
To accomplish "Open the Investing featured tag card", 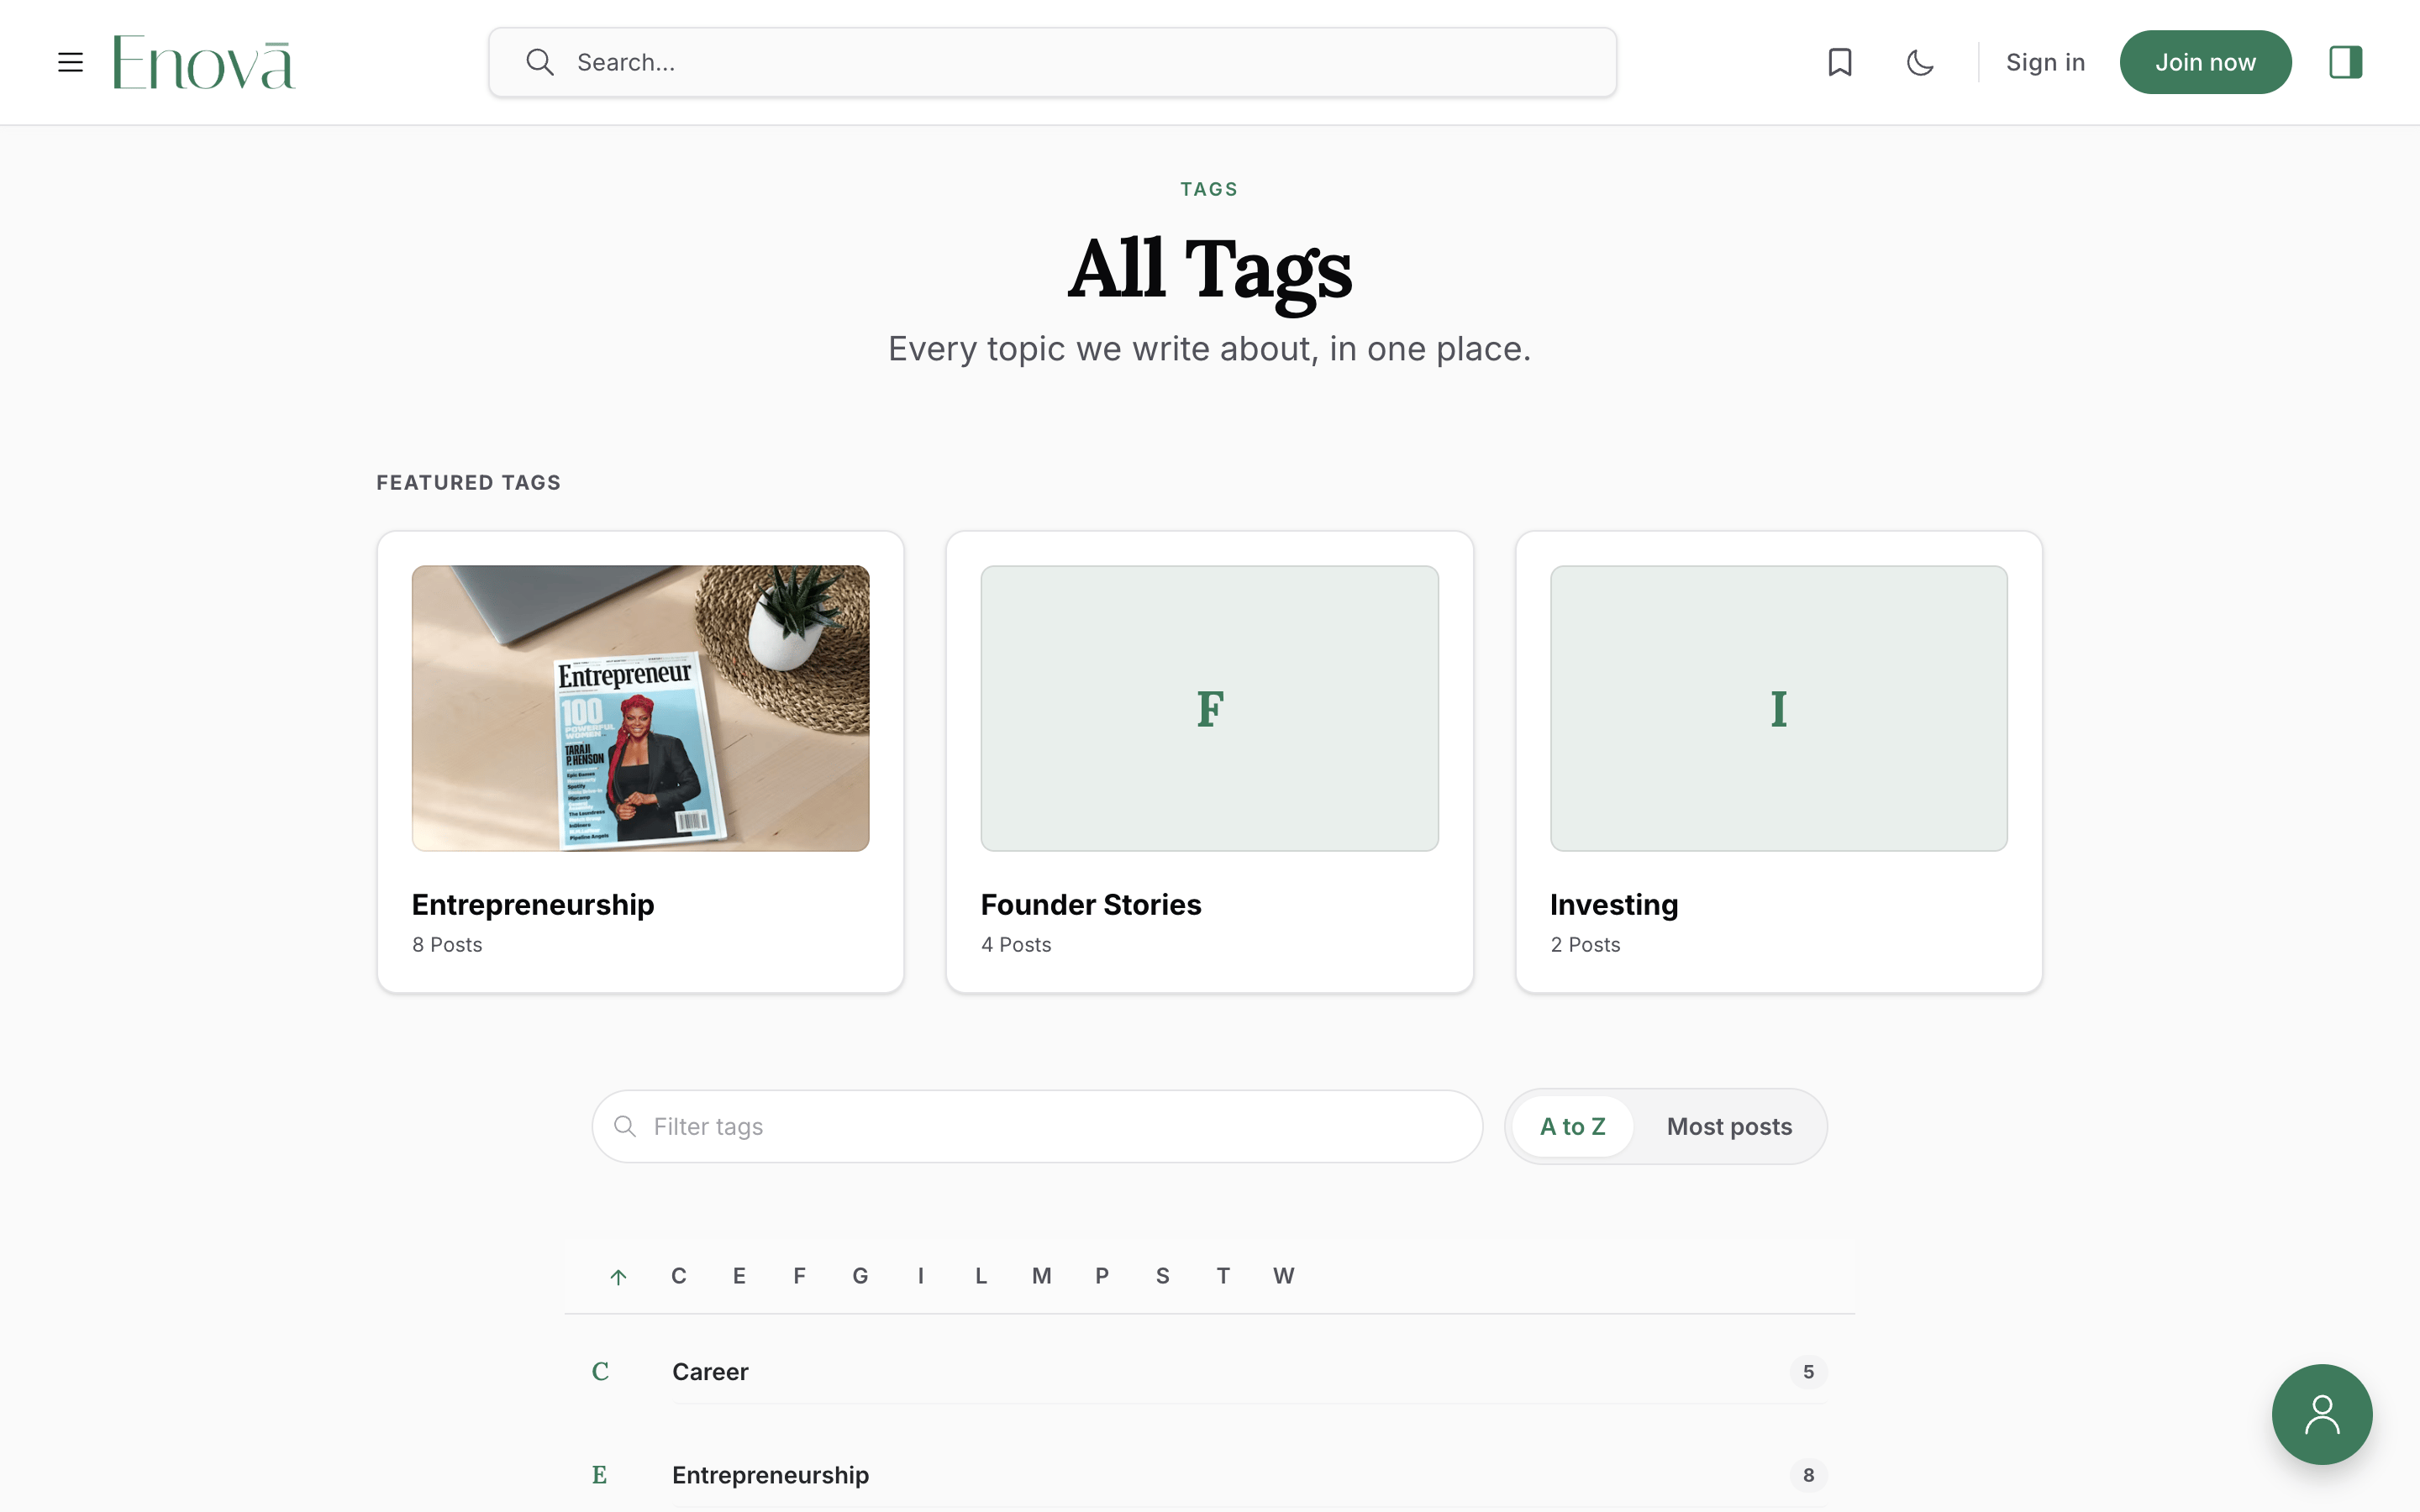I will (x=1778, y=762).
